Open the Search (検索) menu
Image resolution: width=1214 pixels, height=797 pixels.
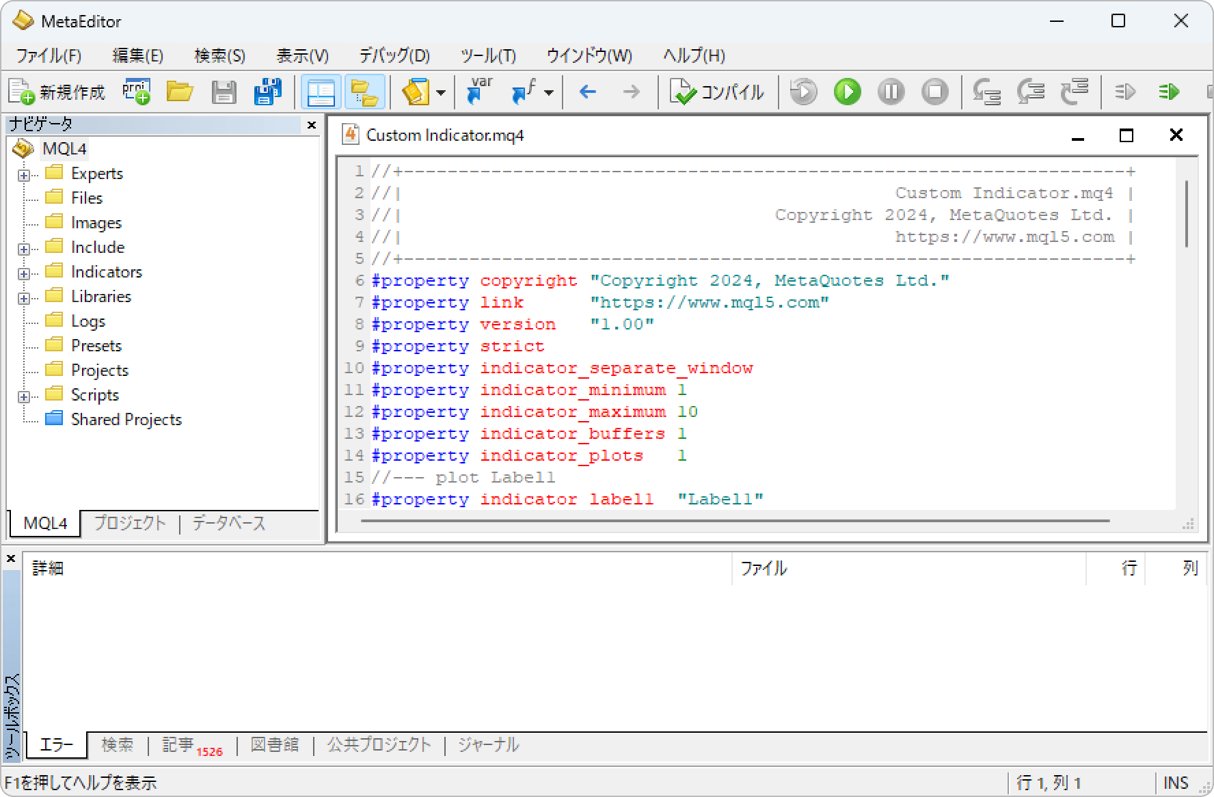coord(219,55)
